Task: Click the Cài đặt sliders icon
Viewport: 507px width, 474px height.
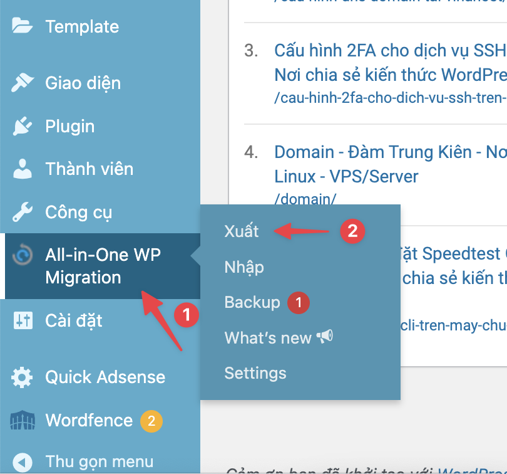Action: point(23,320)
